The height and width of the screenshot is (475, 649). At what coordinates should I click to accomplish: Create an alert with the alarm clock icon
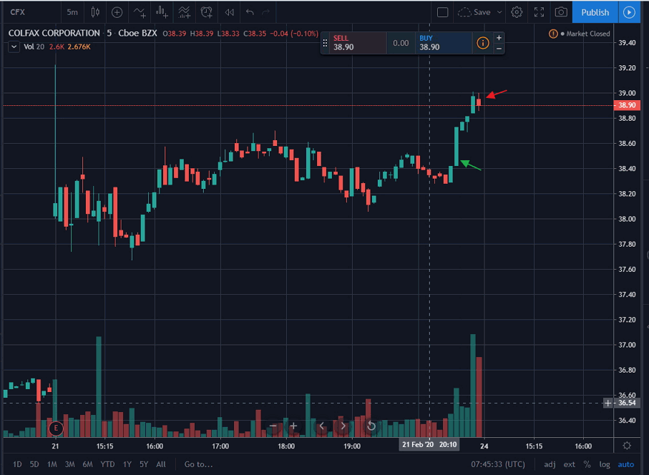[x=207, y=12]
